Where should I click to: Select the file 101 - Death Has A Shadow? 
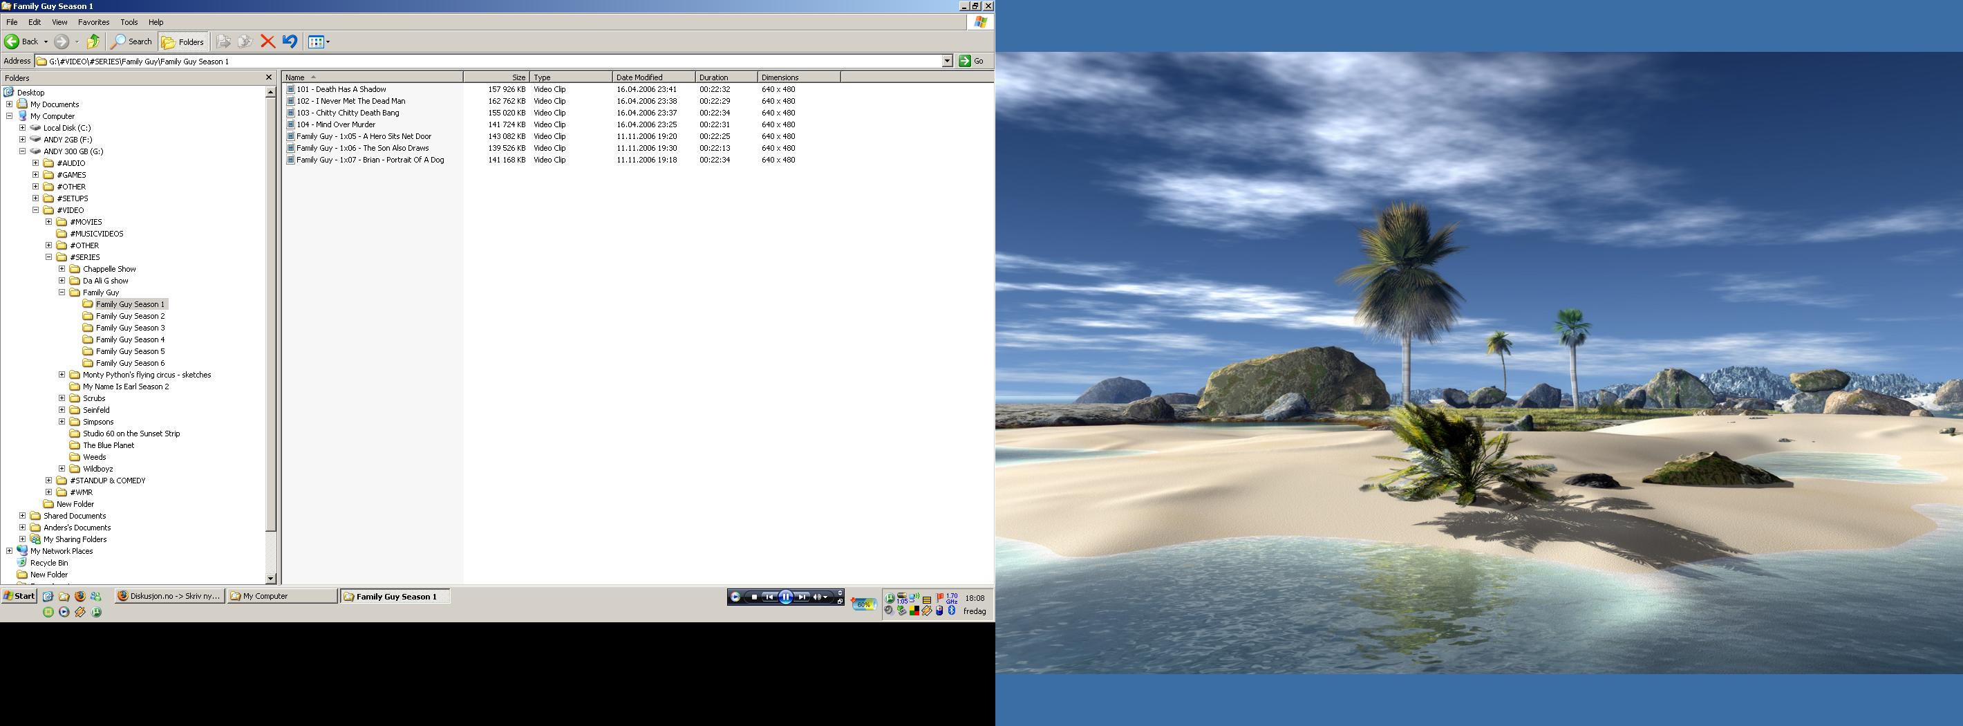[x=341, y=89]
